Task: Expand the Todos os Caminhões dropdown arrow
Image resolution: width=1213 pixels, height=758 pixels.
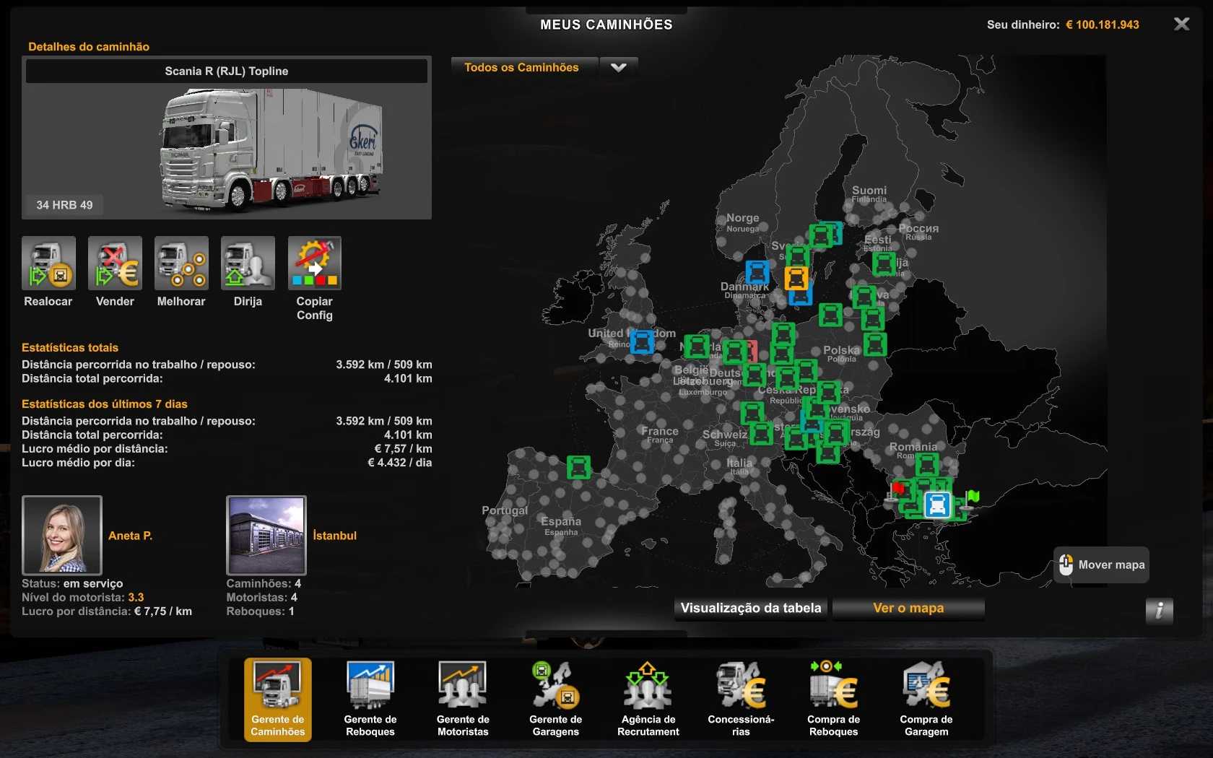Action: [619, 68]
